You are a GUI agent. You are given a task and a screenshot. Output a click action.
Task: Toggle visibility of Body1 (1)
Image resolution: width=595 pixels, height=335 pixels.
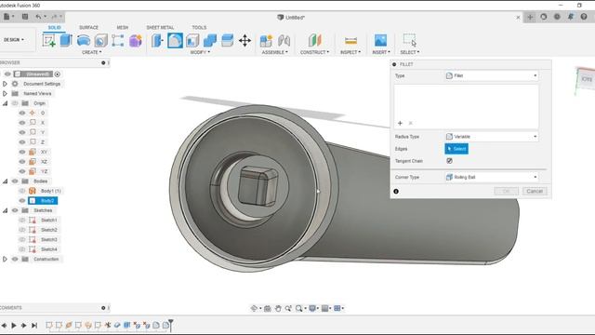pyautogui.click(x=22, y=191)
